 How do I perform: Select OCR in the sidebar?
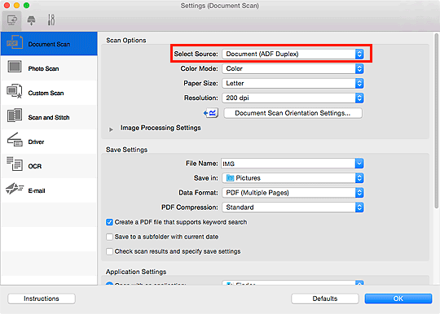[49, 166]
